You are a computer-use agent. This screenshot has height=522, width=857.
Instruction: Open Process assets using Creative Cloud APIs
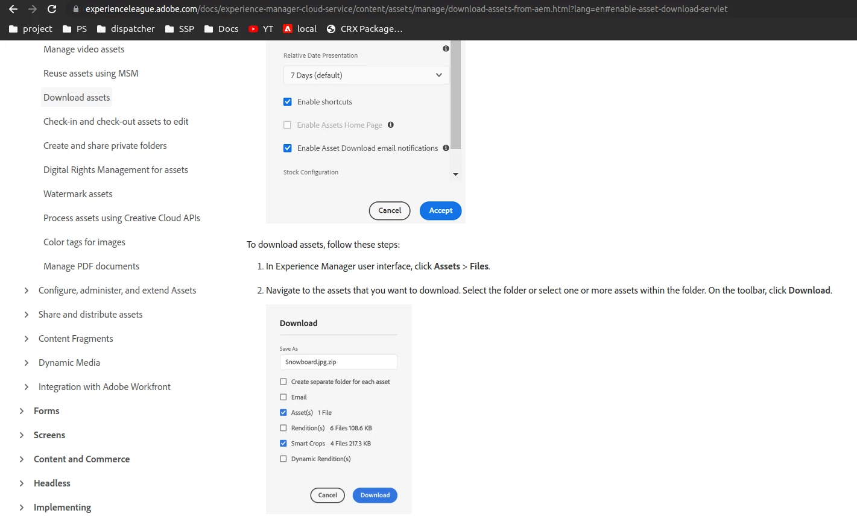coord(122,218)
